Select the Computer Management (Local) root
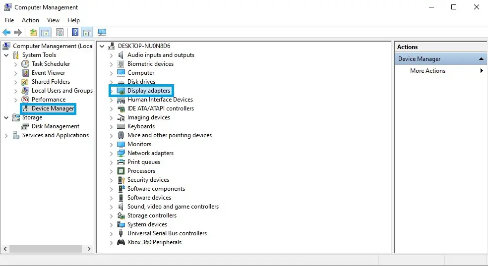488x266 pixels. [x=53, y=46]
